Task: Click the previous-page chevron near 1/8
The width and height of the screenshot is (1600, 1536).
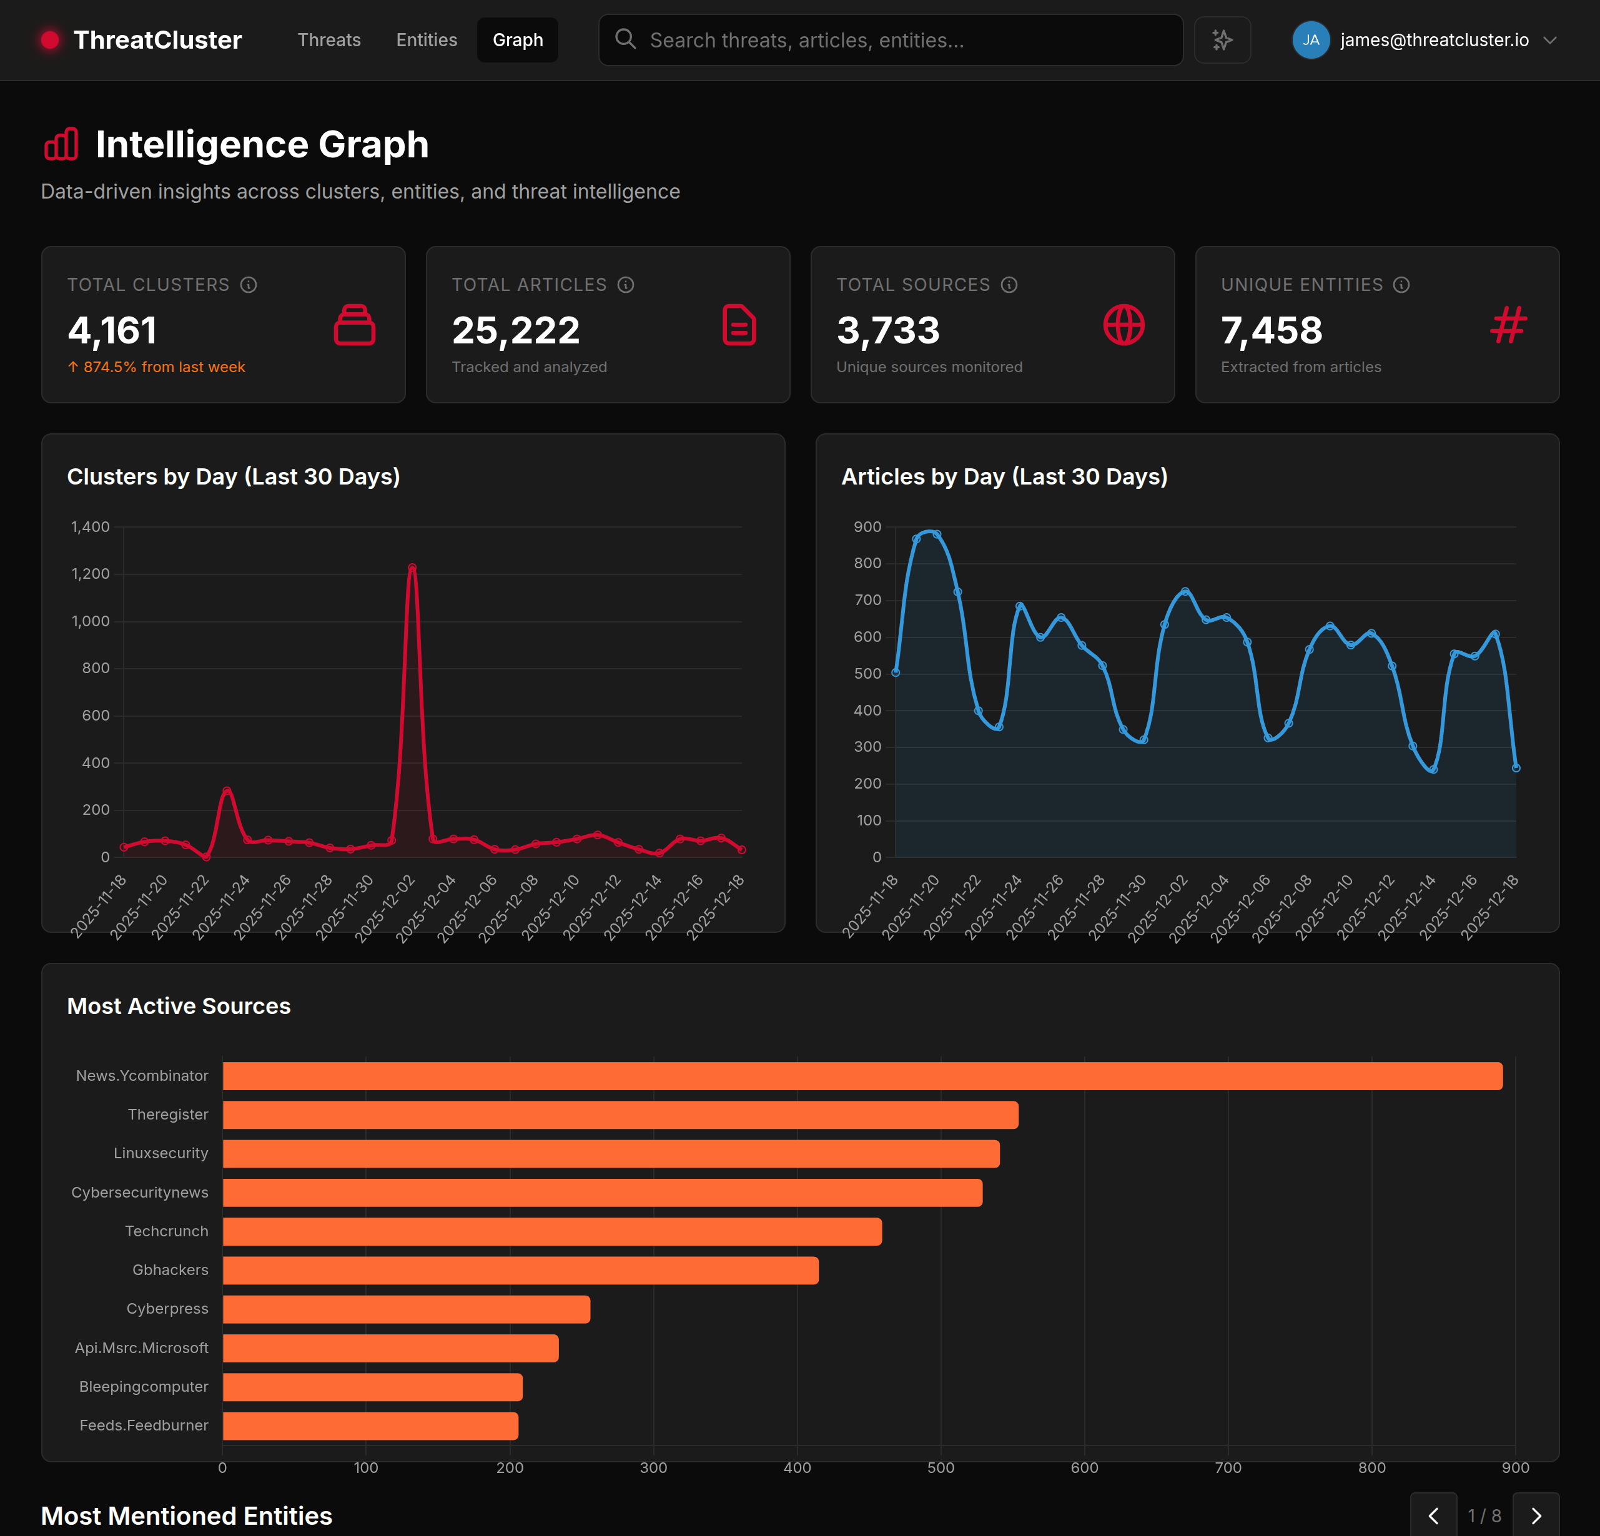Action: (1433, 1515)
